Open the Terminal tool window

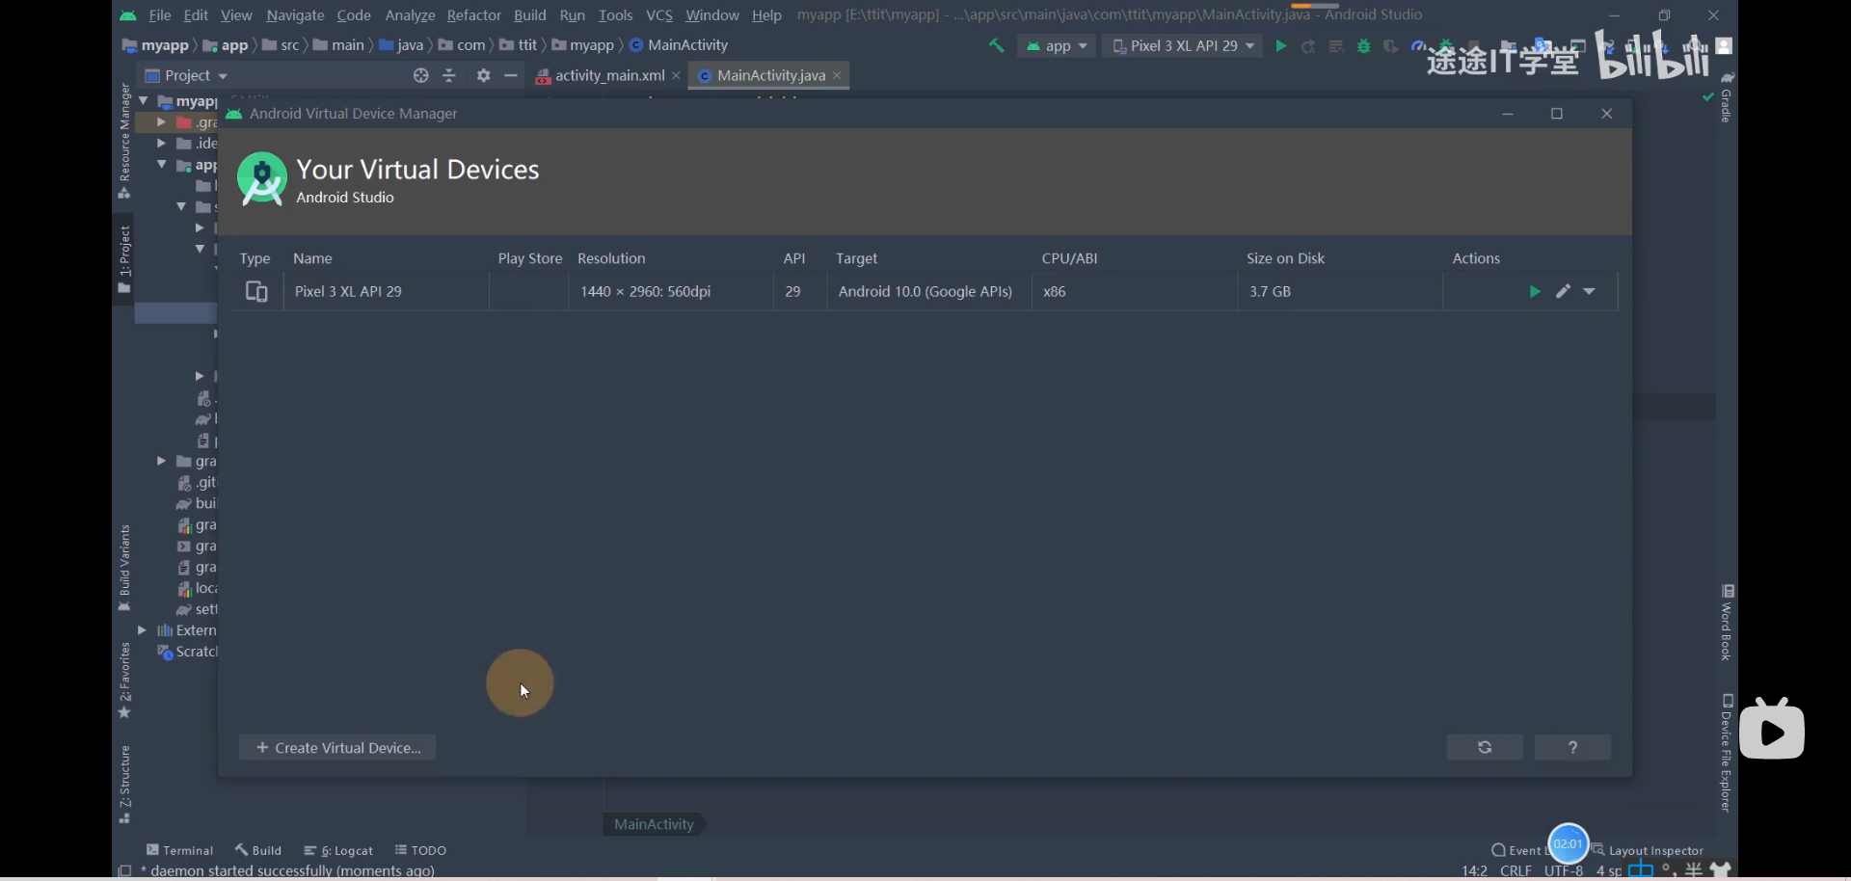coord(179,850)
